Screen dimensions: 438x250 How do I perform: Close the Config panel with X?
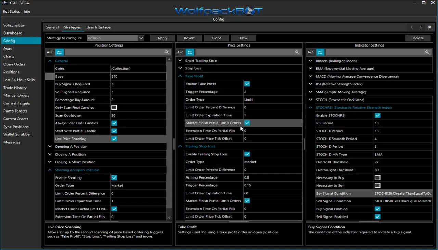(430, 27)
